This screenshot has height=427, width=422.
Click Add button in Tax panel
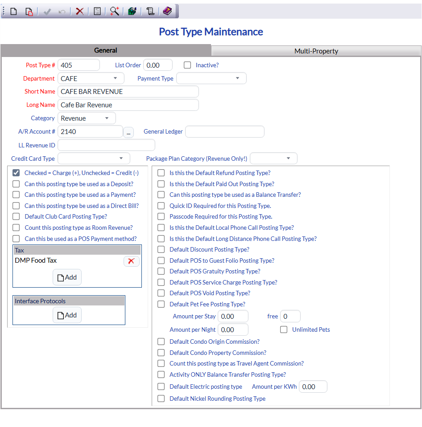point(67,277)
